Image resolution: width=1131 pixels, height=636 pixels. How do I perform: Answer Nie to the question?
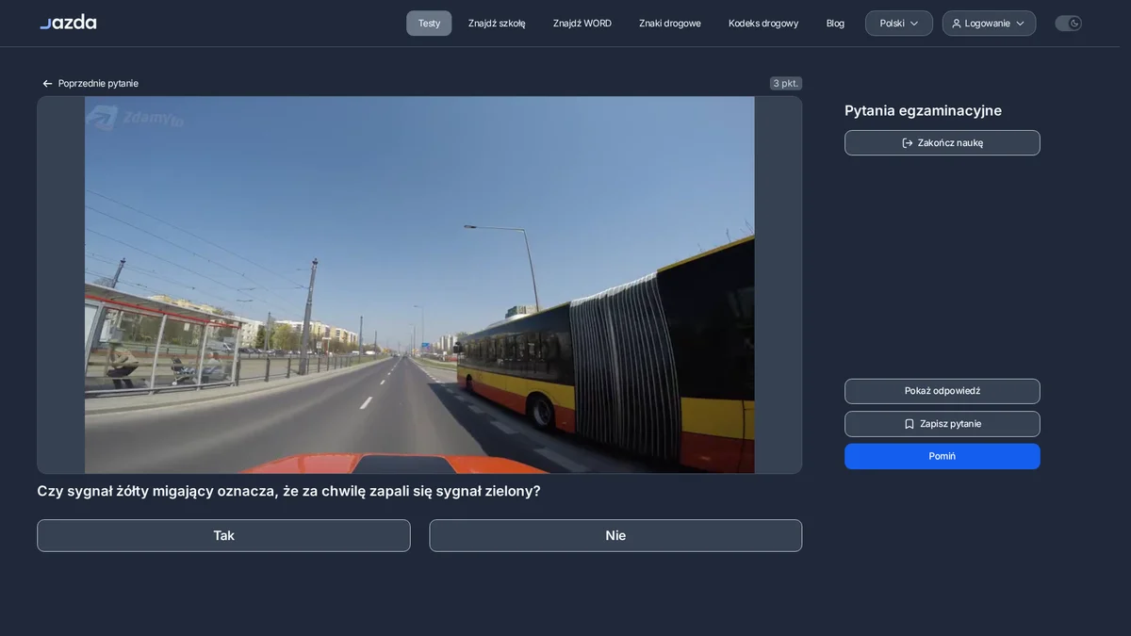click(x=615, y=535)
